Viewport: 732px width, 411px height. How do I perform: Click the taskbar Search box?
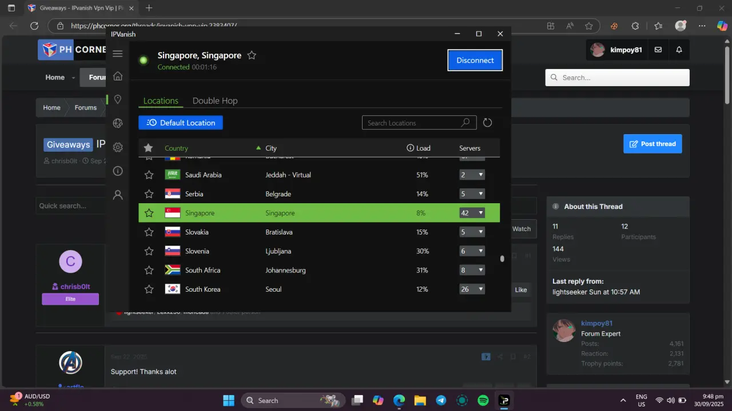[x=293, y=400]
